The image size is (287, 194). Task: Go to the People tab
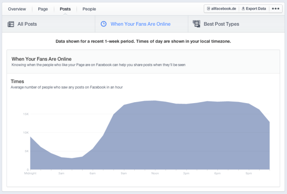coord(89,9)
